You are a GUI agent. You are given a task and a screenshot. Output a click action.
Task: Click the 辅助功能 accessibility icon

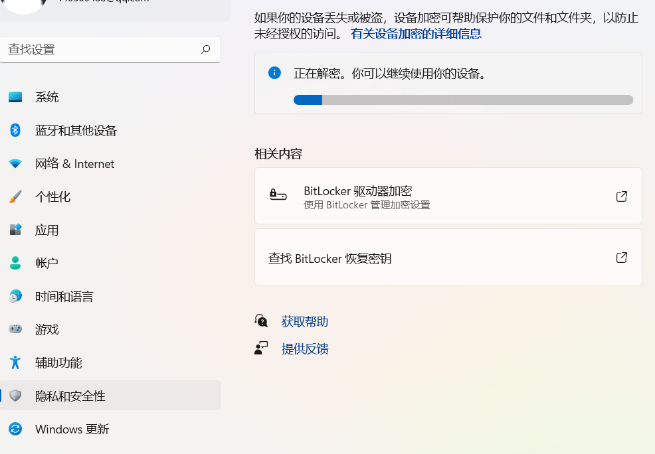pos(15,362)
